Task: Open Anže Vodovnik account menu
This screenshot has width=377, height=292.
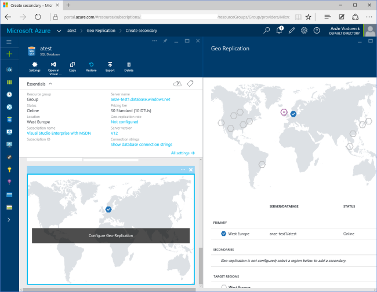Action: coord(352,31)
